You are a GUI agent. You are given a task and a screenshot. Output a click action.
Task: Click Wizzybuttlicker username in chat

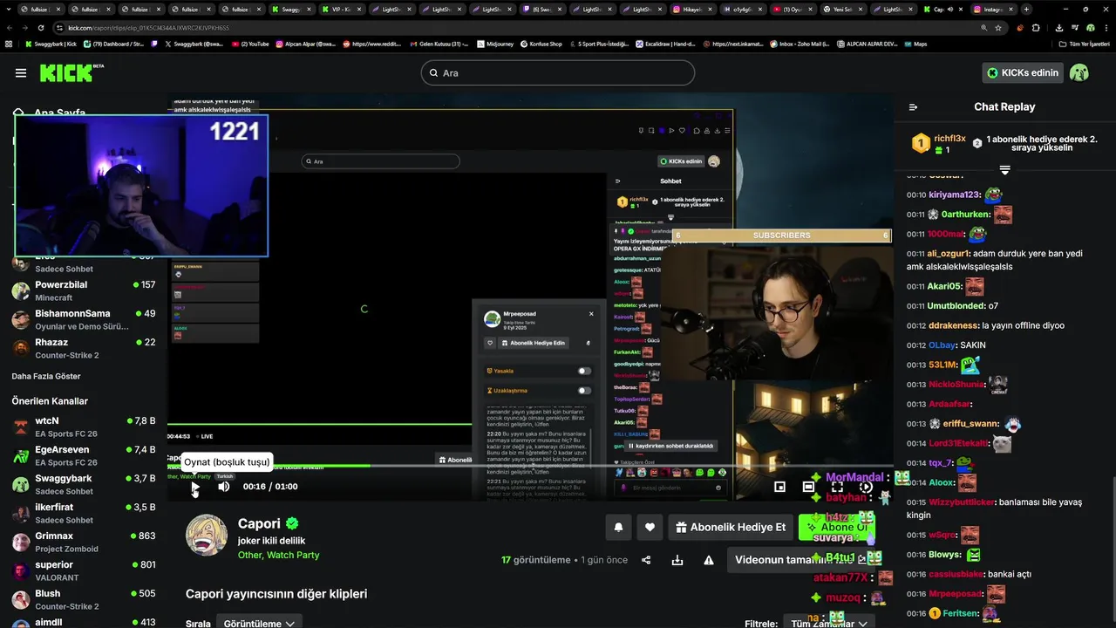point(962,502)
